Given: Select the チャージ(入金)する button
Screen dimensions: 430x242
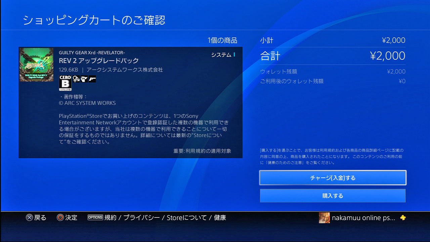Looking at the screenshot, I should pos(333,178).
